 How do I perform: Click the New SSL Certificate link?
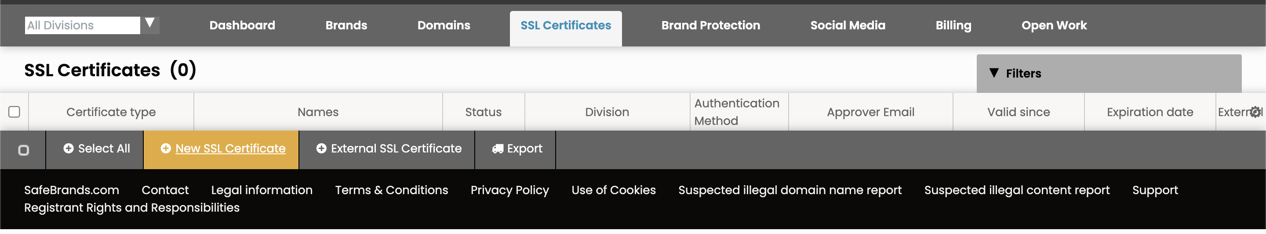click(x=230, y=148)
